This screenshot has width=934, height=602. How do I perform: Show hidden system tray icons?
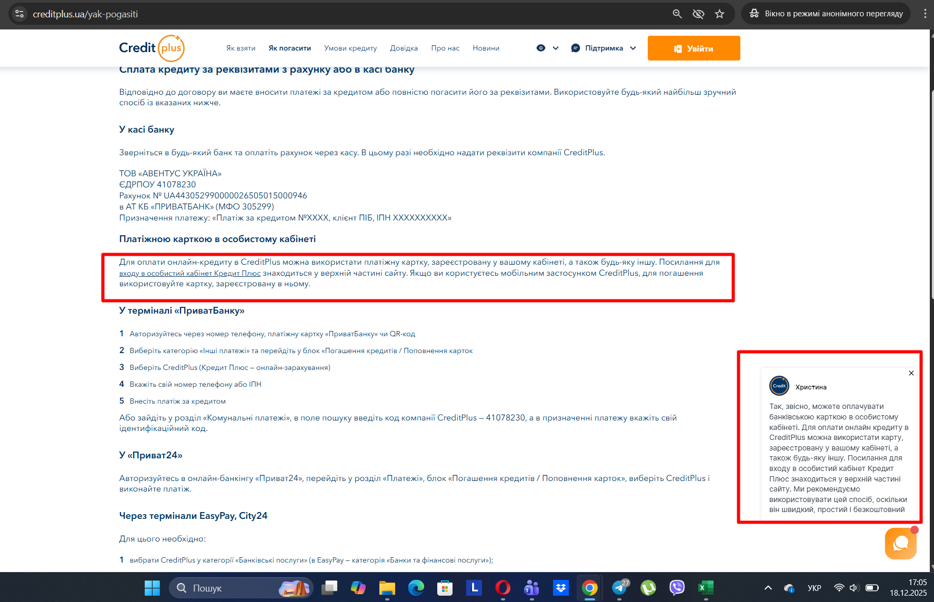[768, 588]
